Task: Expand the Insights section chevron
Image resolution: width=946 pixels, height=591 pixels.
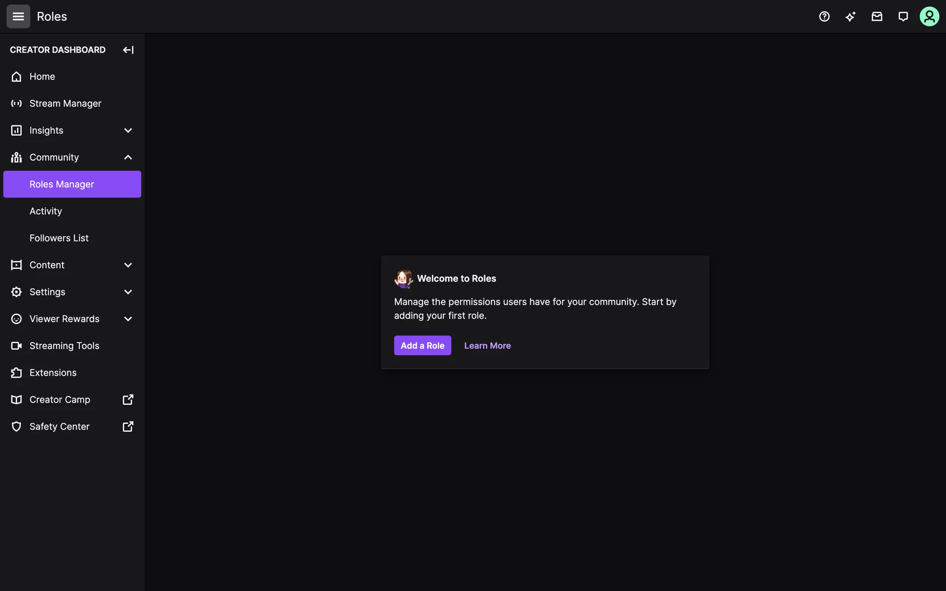Action: pyautogui.click(x=128, y=131)
